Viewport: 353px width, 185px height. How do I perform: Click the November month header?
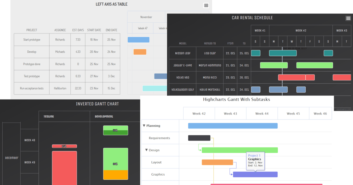pyautogui.click(x=146, y=17)
